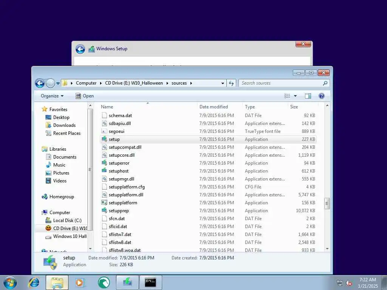
Task: Select the schema.dat file
Action: (x=120, y=116)
